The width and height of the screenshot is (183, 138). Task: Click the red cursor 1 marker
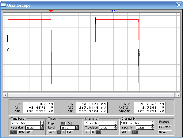tap(51, 11)
